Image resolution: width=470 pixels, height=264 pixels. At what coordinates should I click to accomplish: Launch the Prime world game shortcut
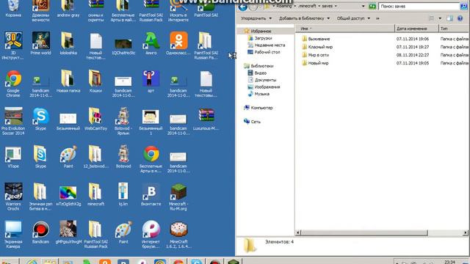[x=41, y=43]
